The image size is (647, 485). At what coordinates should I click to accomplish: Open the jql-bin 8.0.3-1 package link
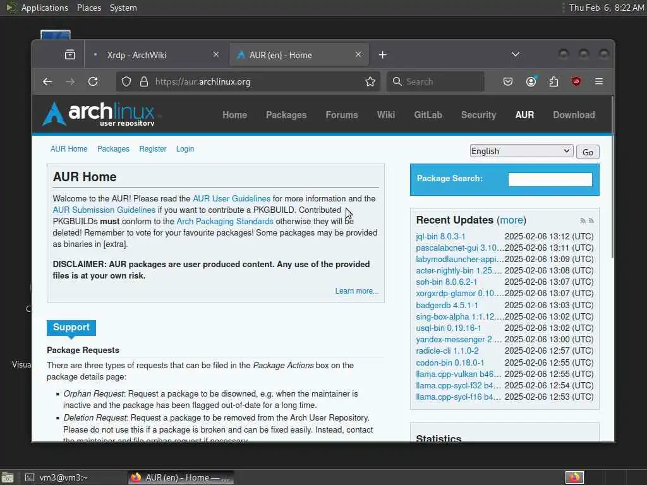pyautogui.click(x=440, y=236)
